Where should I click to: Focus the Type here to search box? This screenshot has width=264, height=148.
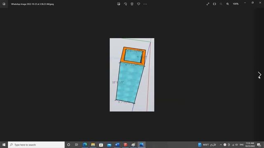pyautogui.click(x=36, y=145)
